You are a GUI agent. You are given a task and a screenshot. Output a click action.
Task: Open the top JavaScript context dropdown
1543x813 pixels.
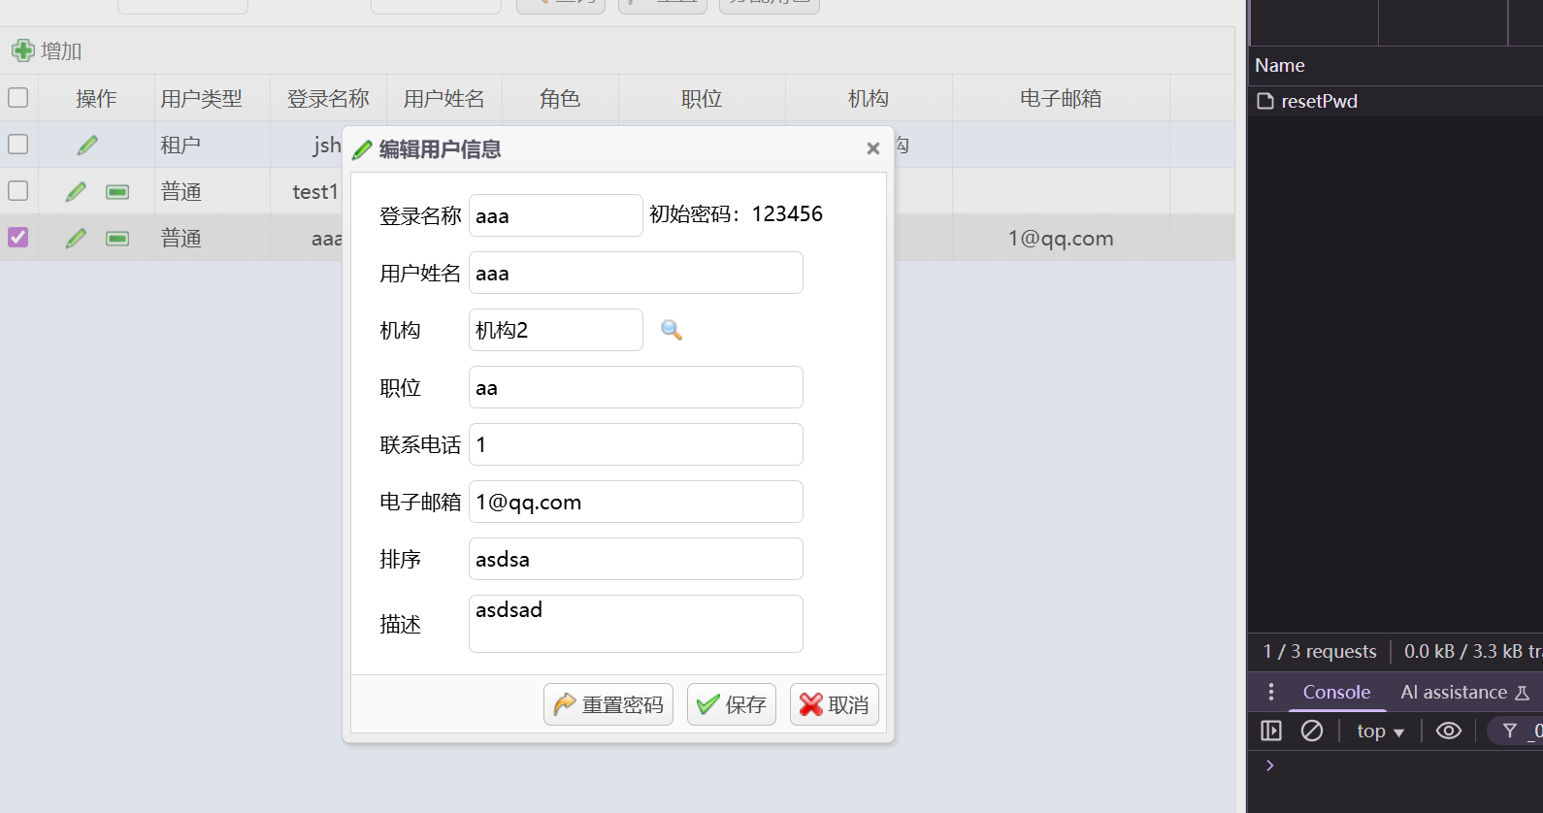pyautogui.click(x=1379, y=732)
